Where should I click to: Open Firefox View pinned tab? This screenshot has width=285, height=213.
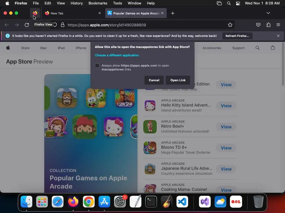pos(35,13)
